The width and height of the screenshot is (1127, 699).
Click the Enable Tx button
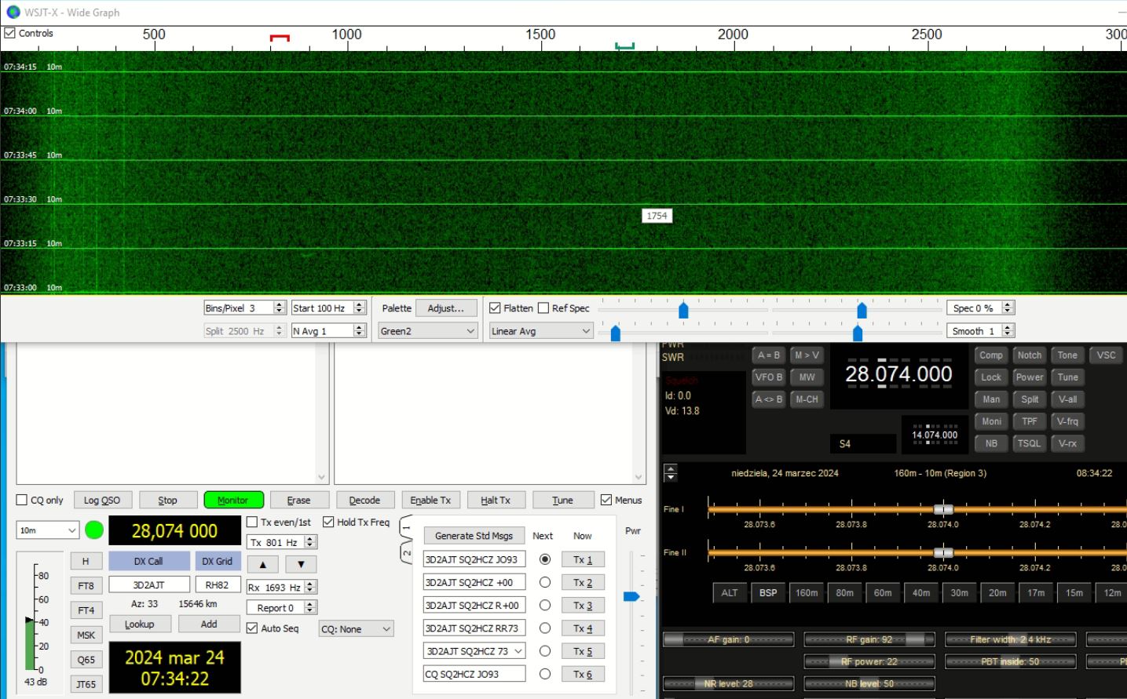point(430,500)
